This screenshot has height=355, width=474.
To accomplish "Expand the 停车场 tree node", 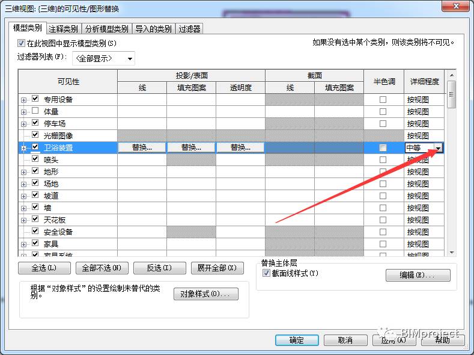I will tap(23, 124).
